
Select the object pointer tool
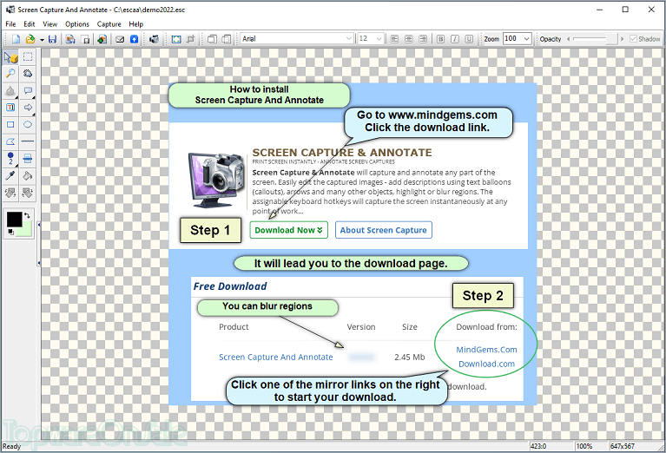click(x=10, y=57)
